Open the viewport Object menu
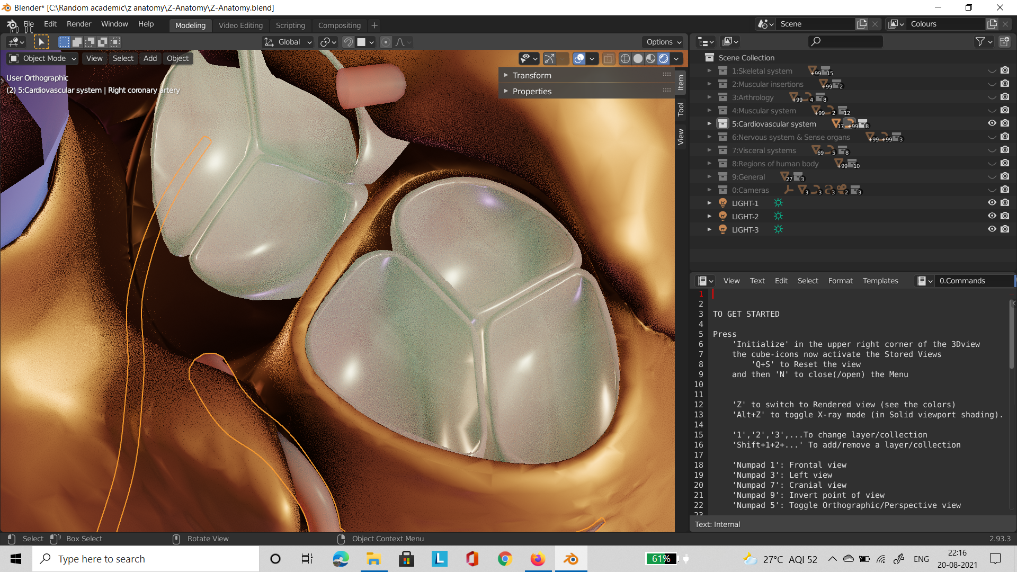 tap(177, 58)
